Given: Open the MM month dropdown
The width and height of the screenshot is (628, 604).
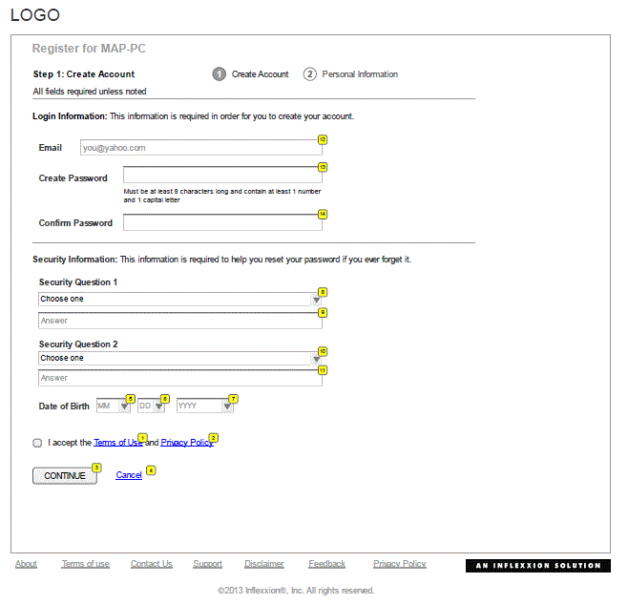Looking at the screenshot, I should (114, 406).
